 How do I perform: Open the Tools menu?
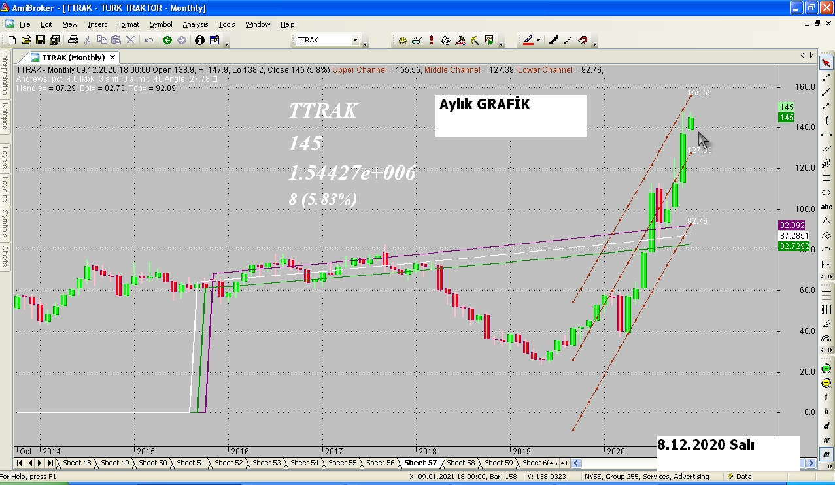(227, 24)
